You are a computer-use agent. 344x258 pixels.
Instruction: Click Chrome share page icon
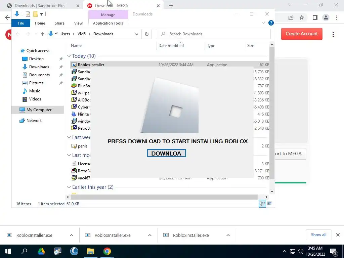291,17
